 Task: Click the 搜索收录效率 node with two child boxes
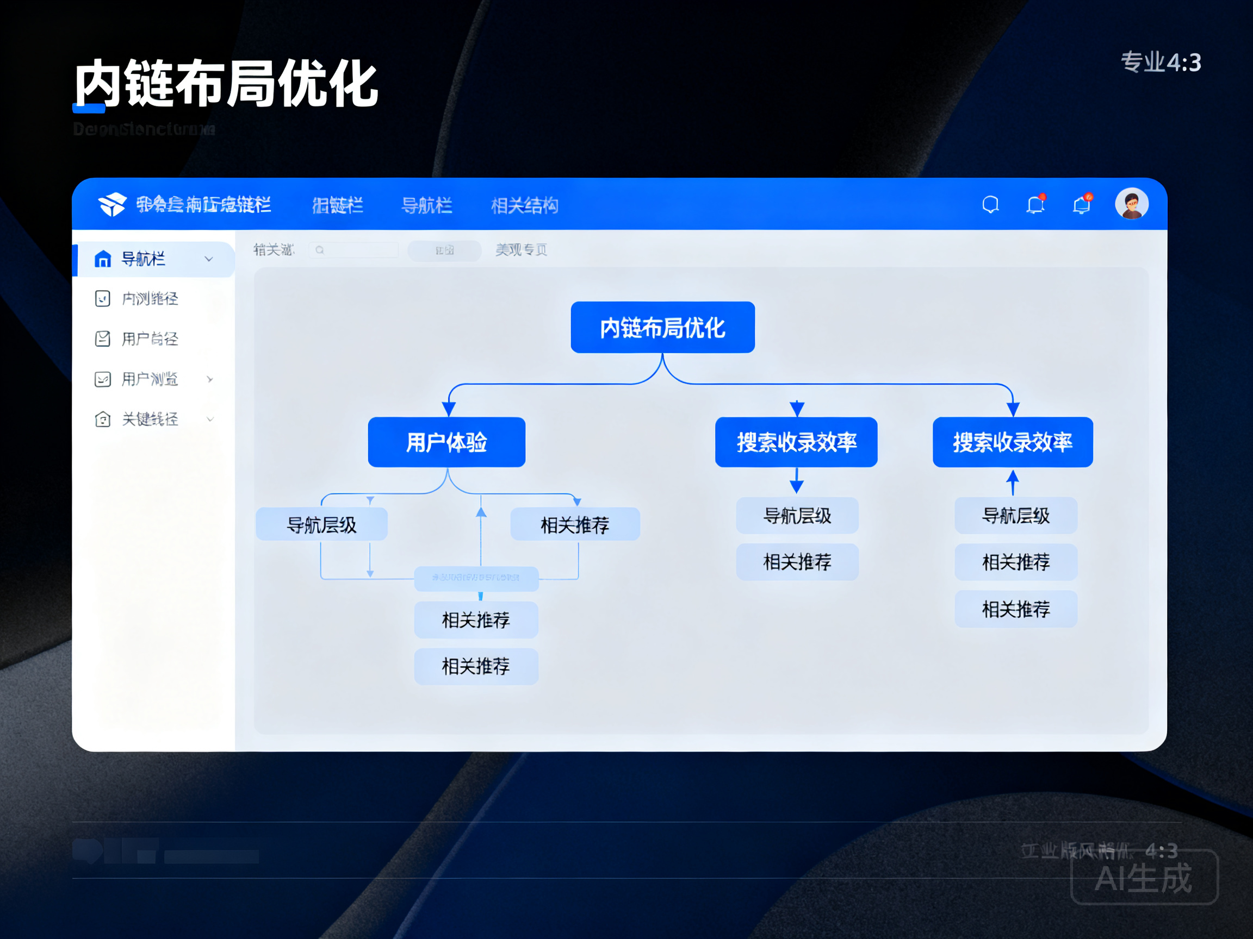(x=796, y=442)
